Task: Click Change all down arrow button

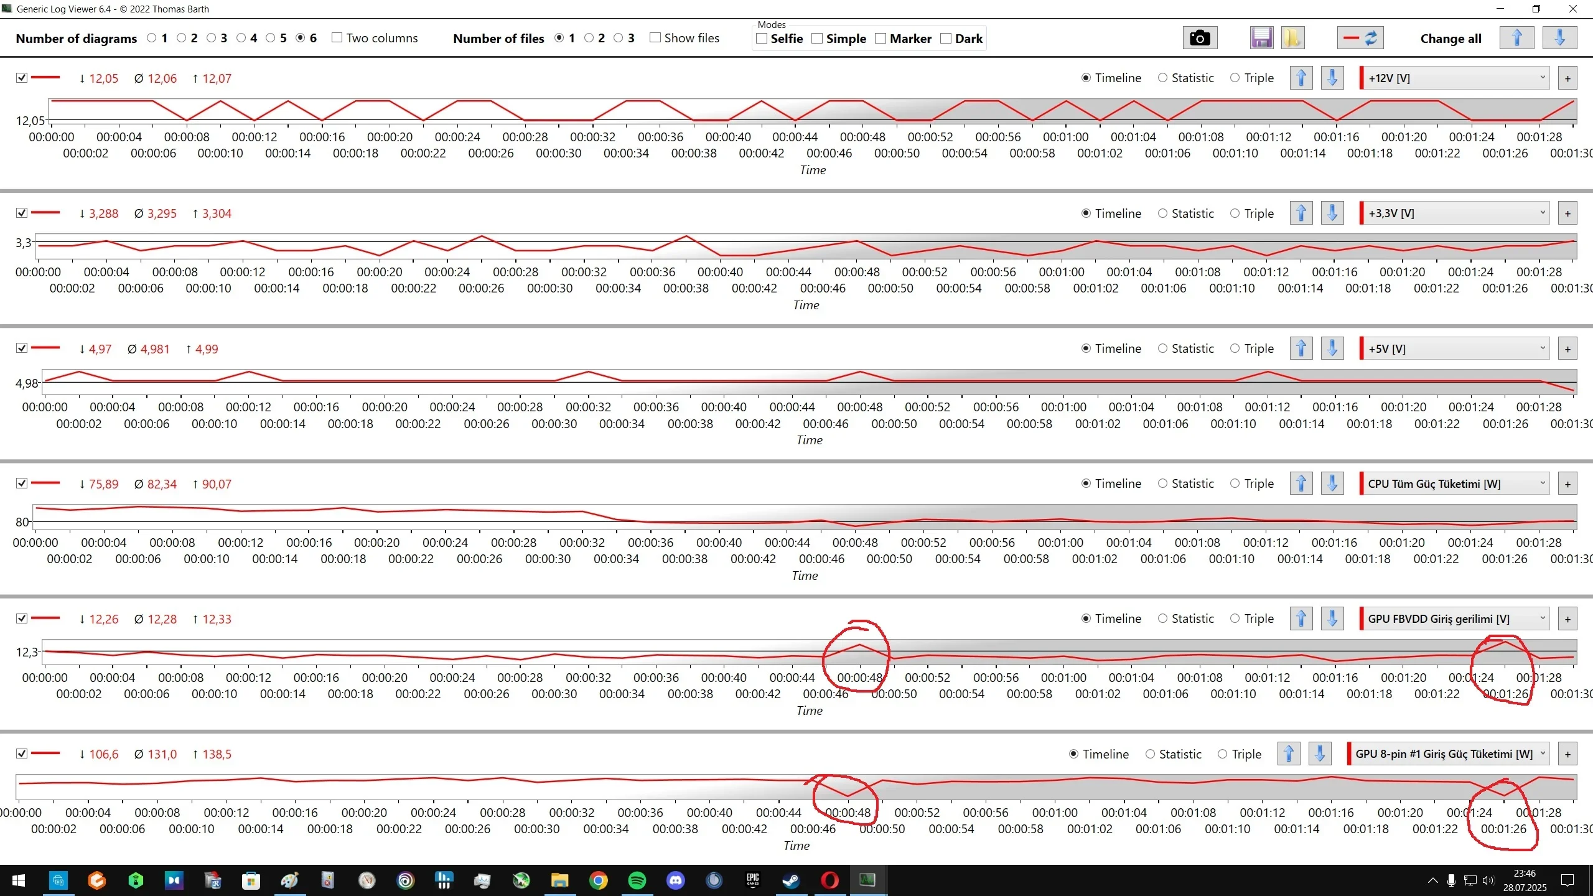Action: 1559,38
